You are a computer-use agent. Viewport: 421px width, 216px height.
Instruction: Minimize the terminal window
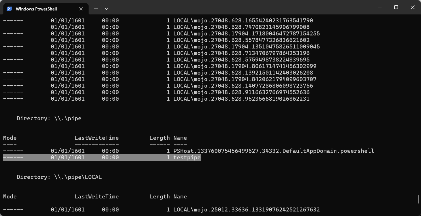[380, 7]
